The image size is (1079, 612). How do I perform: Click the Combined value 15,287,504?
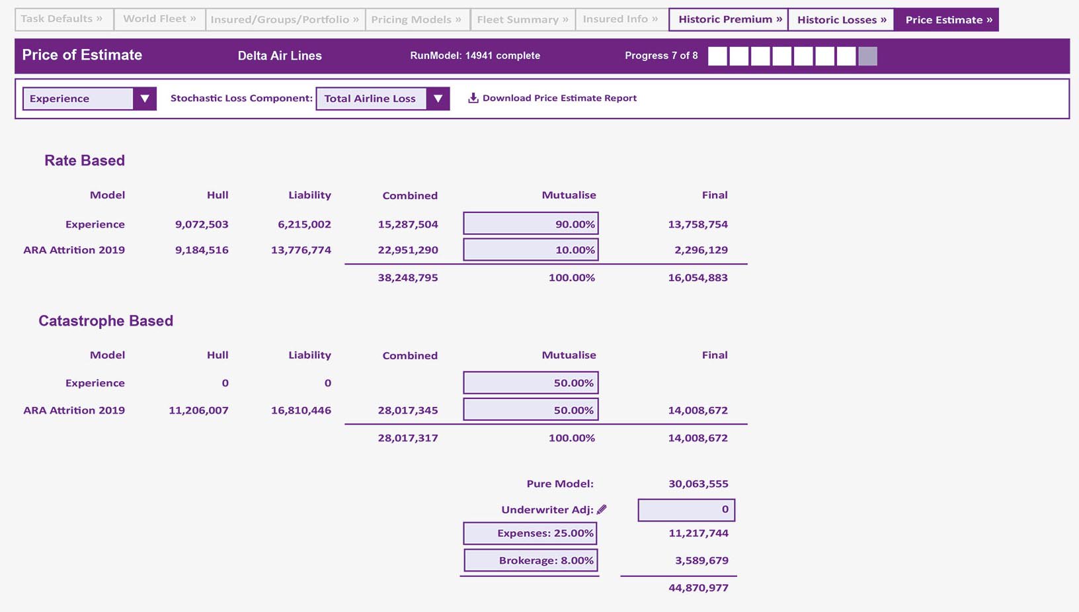point(408,224)
